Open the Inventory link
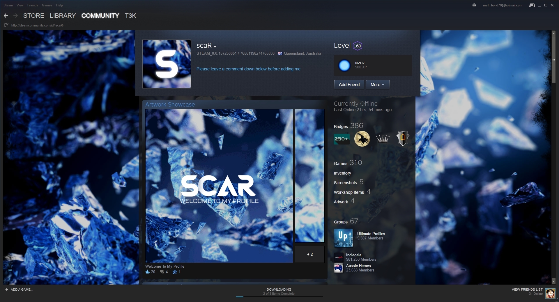Viewport: 559px width, 302px height. [x=342, y=173]
